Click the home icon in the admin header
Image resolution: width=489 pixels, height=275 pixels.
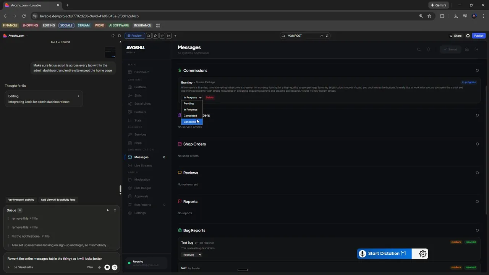tap(467, 49)
